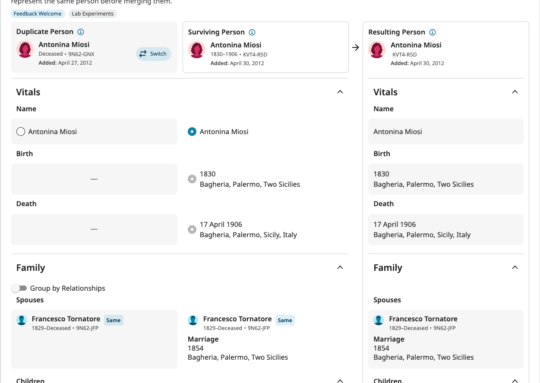This screenshot has height=383, width=540.
Task: Open the Feedback Welcome tag
Action: pos(38,14)
